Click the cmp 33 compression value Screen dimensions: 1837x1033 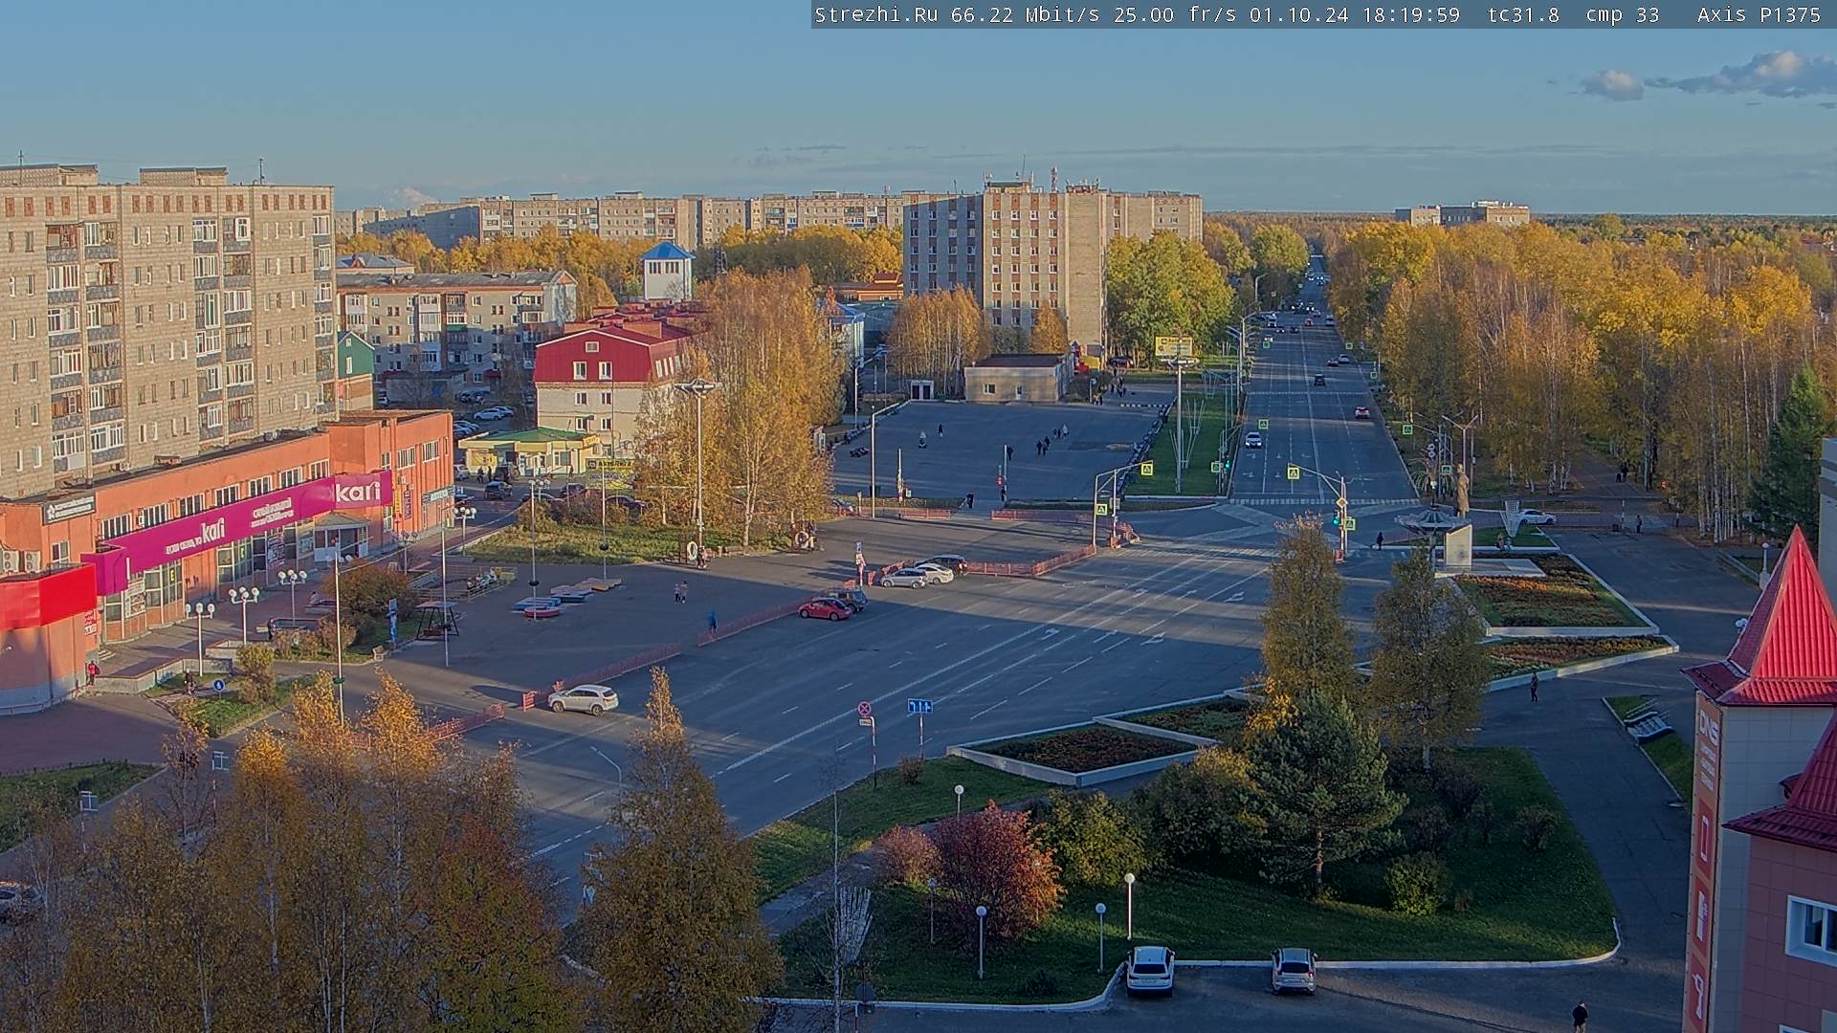coord(1623,14)
